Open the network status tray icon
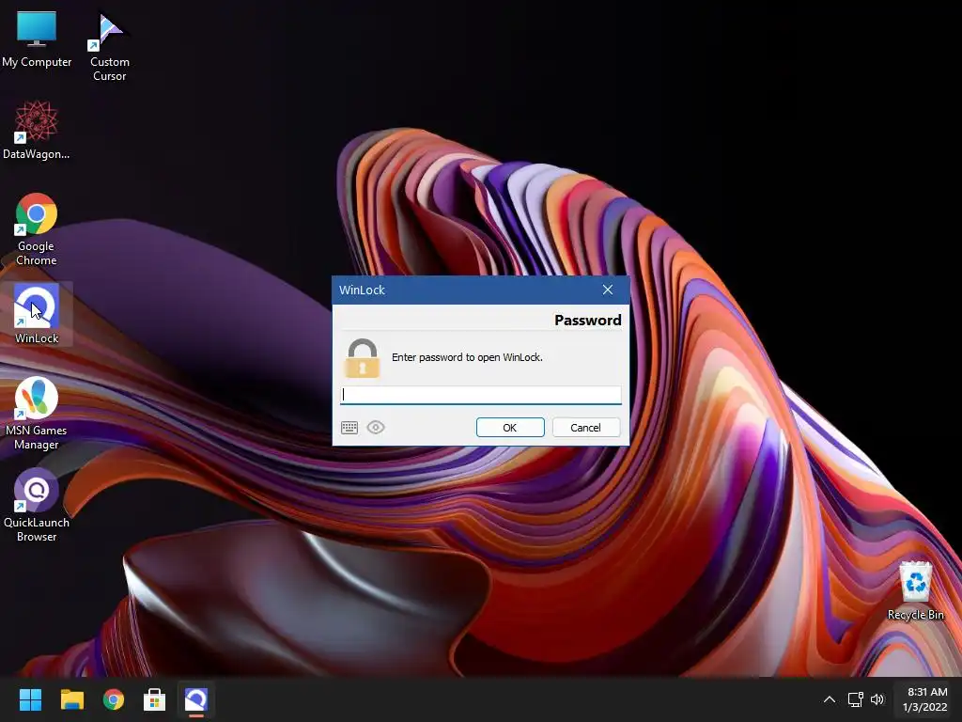This screenshot has width=962, height=722. 855,699
